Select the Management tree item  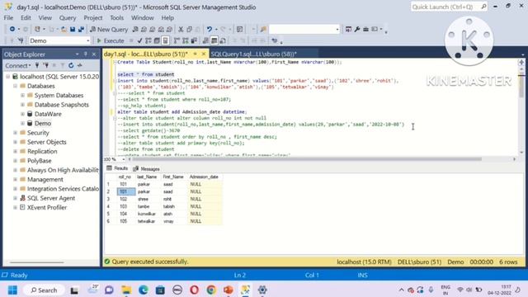tap(45, 180)
